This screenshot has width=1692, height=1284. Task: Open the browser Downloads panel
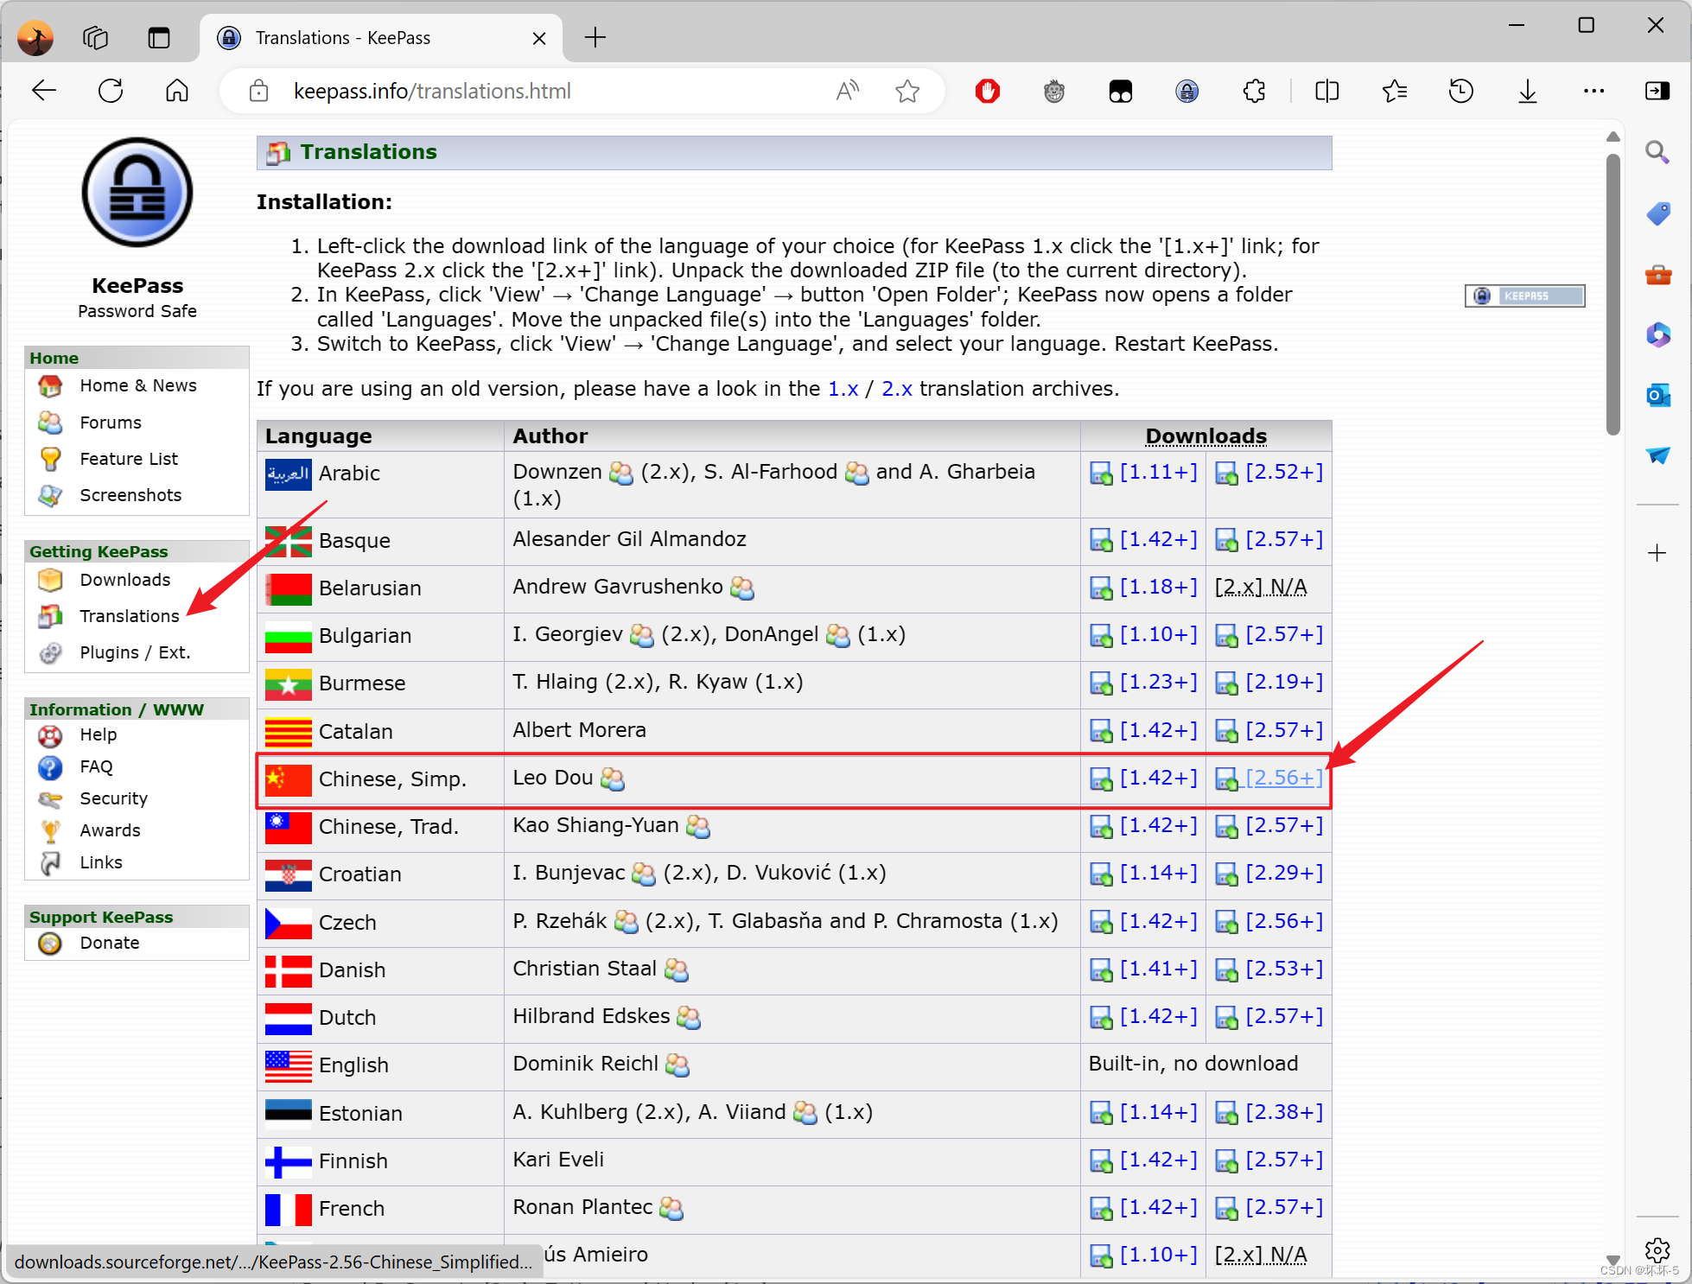1528,91
